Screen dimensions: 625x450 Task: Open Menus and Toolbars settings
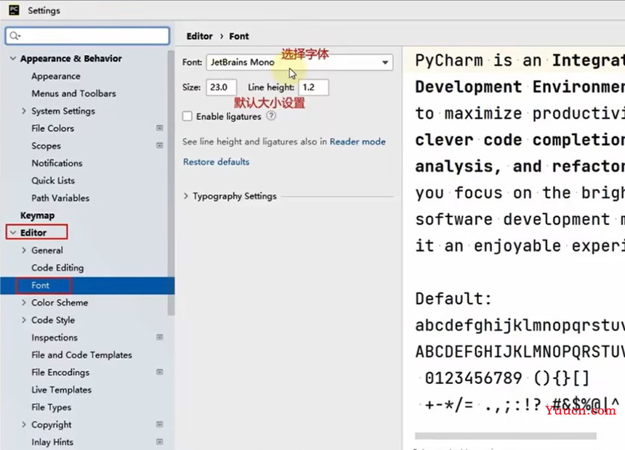[73, 94]
